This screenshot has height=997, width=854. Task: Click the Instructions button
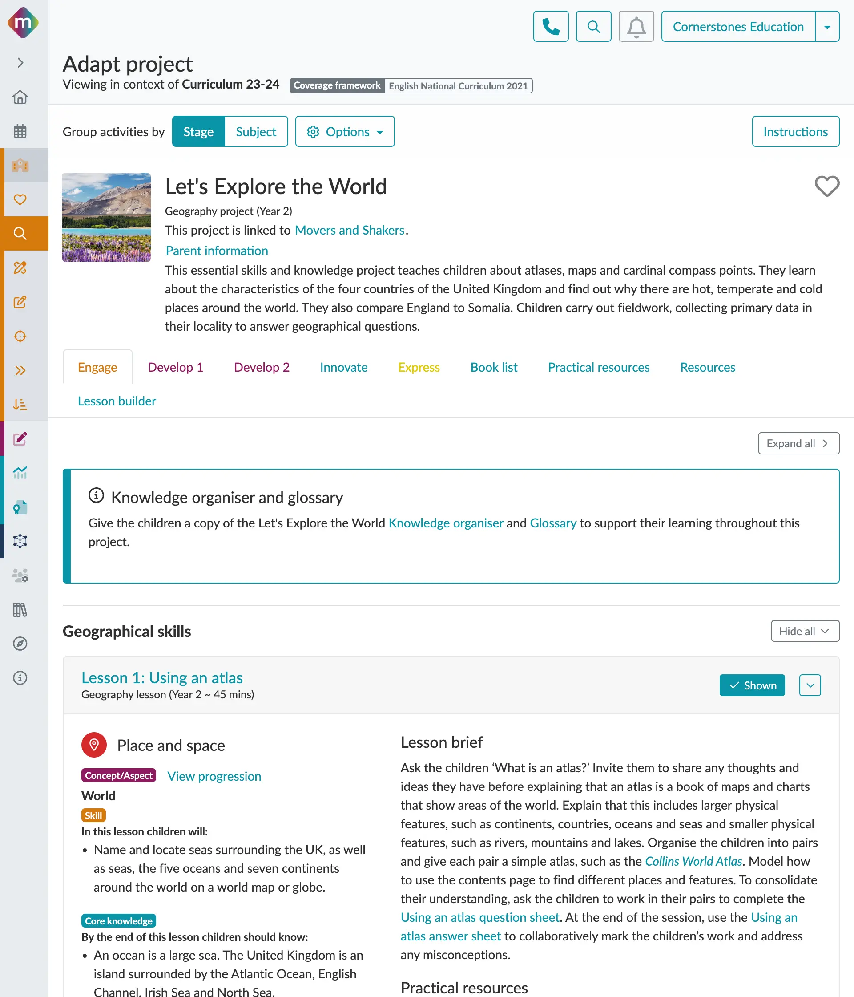tap(795, 132)
